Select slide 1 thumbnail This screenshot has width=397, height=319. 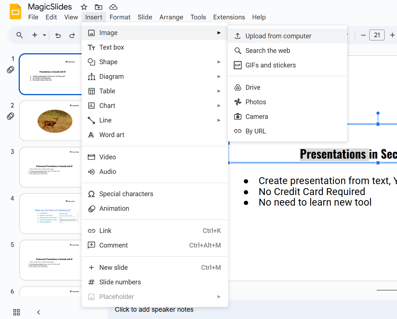pos(51,74)
